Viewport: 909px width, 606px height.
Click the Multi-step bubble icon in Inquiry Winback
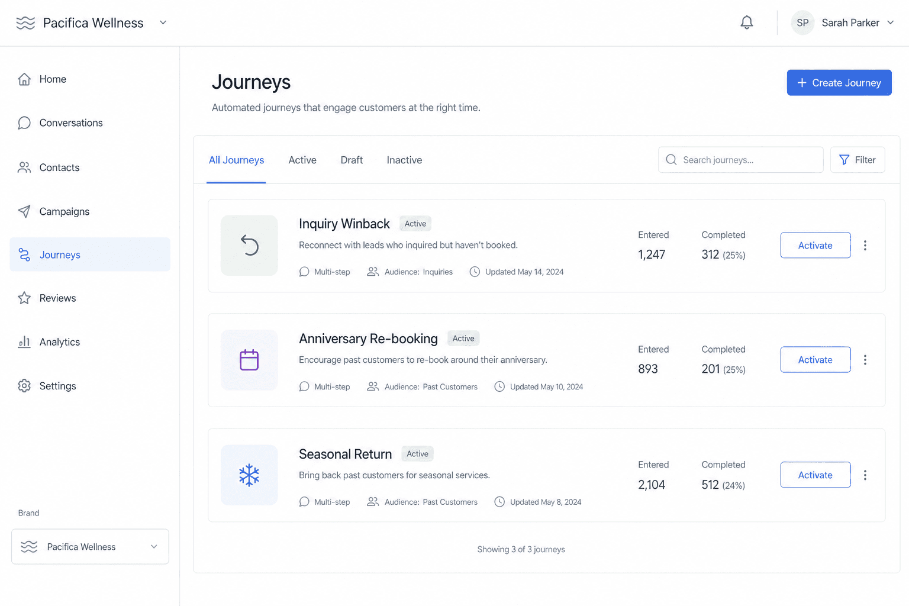(304, 272)
